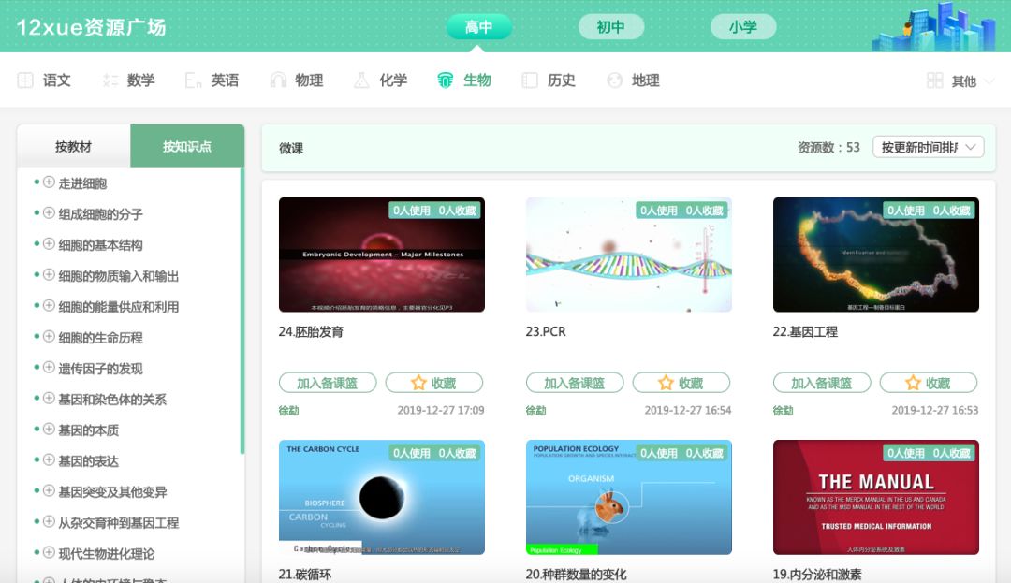Click the 语文 subject icon
The height and width of the screenshot is (583, 1011).
pyautogui.click(x=25, y=80)
